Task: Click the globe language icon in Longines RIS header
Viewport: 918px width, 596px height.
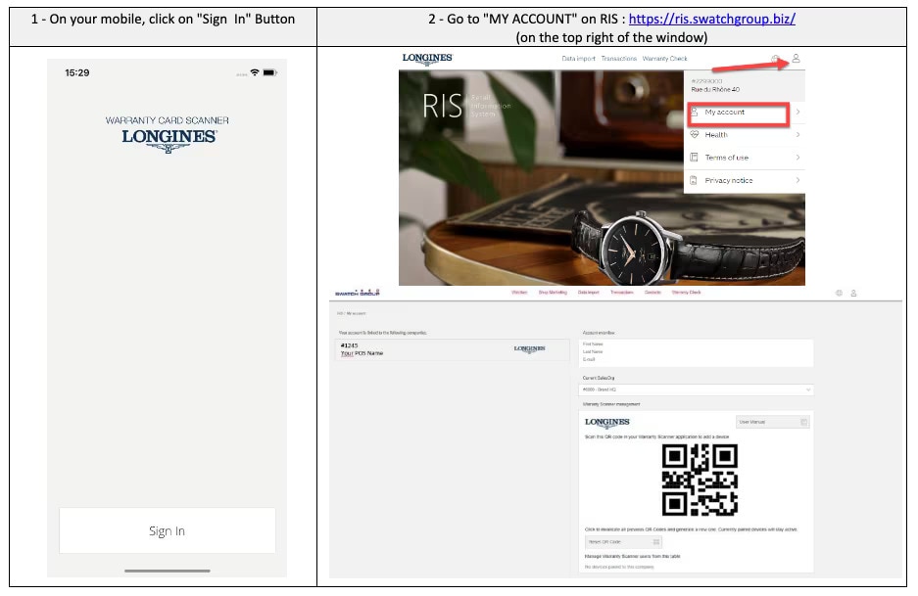Action: 776,59
